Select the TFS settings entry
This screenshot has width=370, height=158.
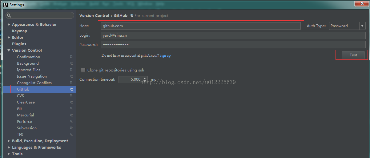click(x=20, y=135)
